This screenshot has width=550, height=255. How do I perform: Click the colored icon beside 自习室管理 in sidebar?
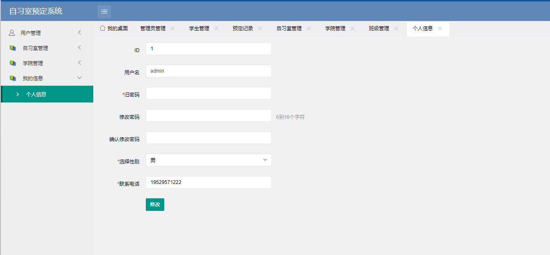pos(13,48)
